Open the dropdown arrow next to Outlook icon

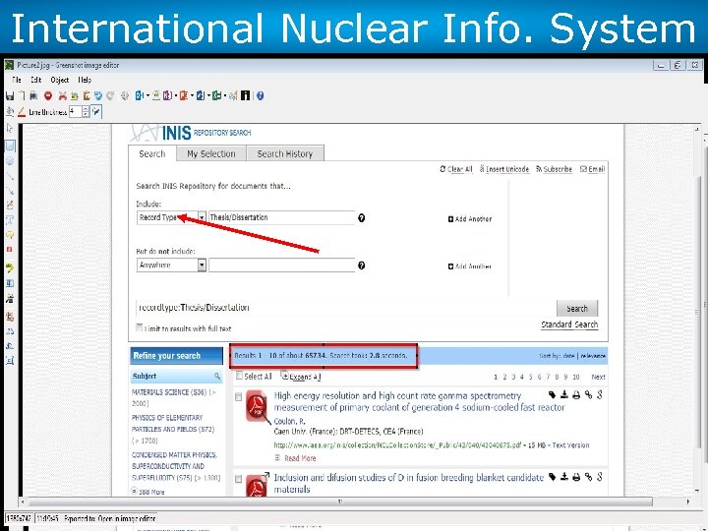[x=147, y=95]
